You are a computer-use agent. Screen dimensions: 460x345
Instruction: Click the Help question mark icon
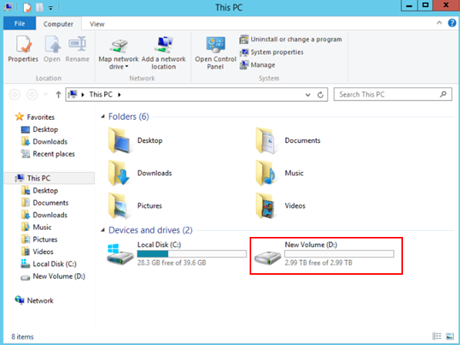(452, 23)
